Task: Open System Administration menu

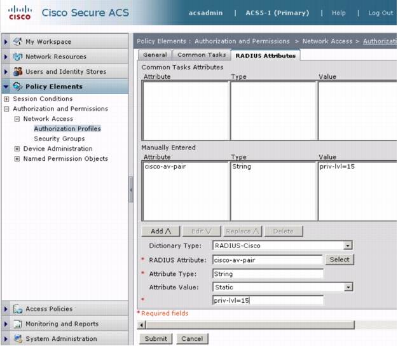Action: point(61,339)
